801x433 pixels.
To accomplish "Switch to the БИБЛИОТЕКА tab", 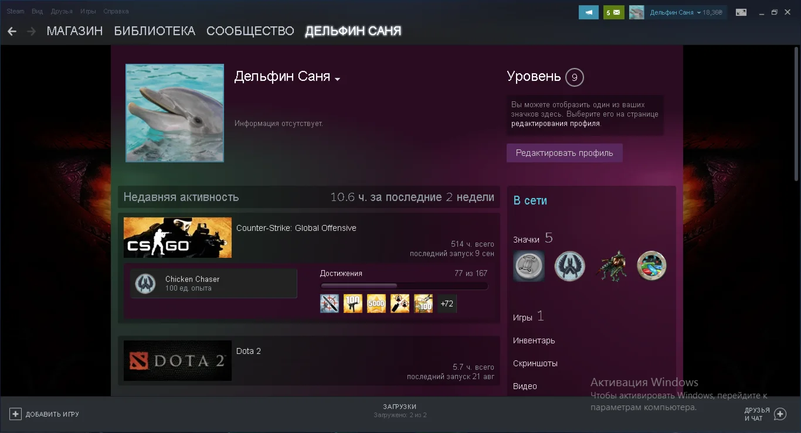I will pyautogui.click(x=154, y=30).
